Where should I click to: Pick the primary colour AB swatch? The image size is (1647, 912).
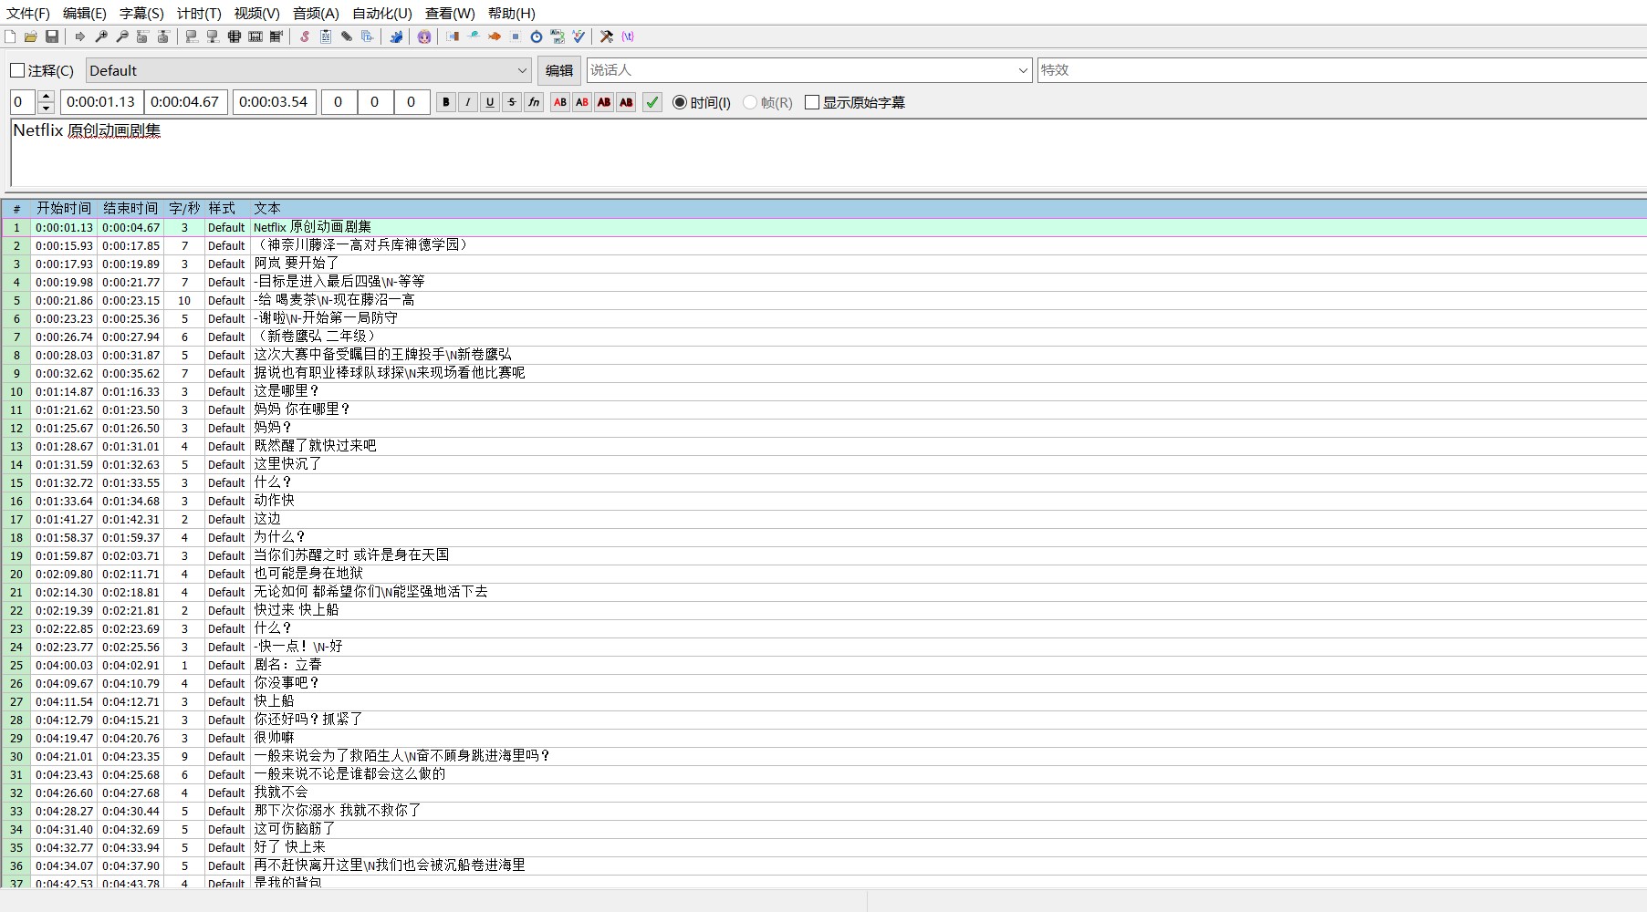(x=560, y=102)
